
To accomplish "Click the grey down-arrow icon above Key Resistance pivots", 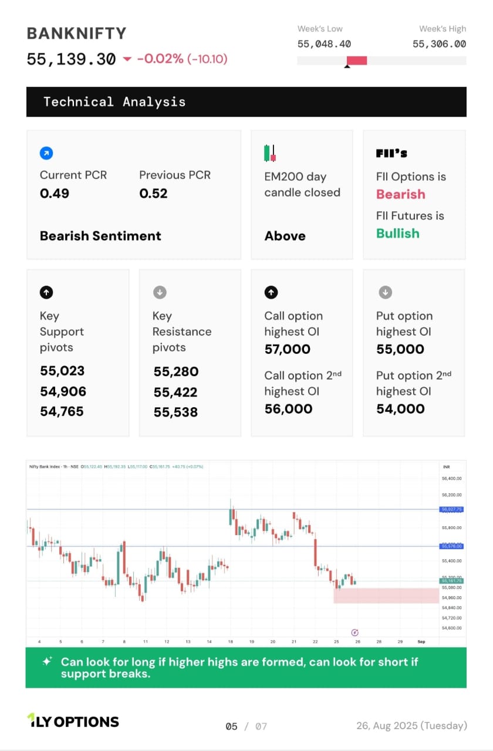I will [x=159, y=292].
